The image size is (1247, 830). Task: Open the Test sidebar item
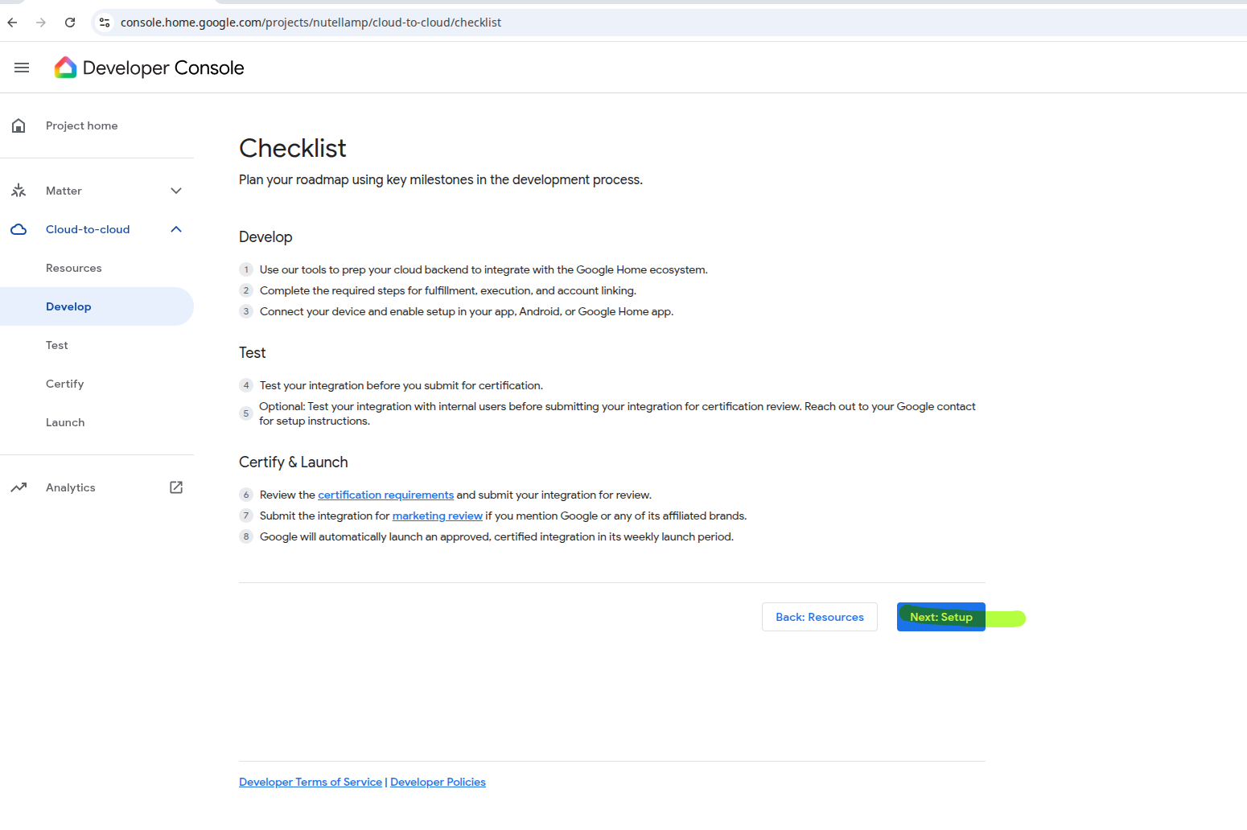[x=57, y=346]
